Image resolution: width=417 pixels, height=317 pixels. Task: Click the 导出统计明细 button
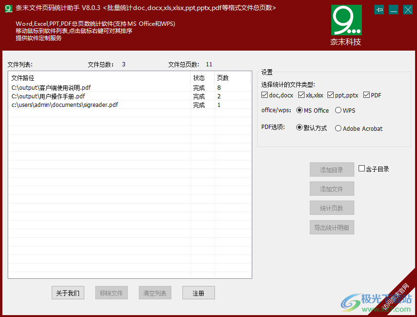tap(332, 227)
